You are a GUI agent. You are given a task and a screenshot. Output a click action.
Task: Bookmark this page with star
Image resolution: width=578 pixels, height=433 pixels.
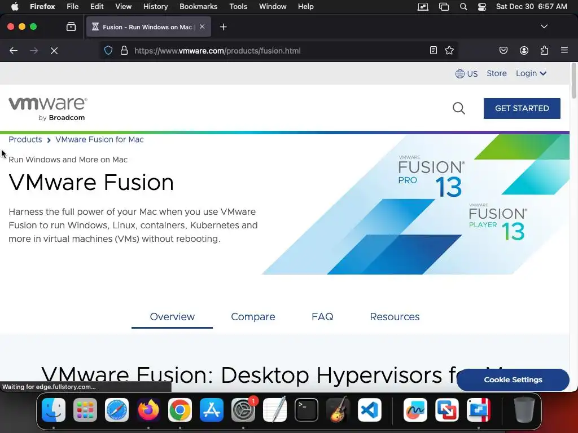tap(449, 50)
